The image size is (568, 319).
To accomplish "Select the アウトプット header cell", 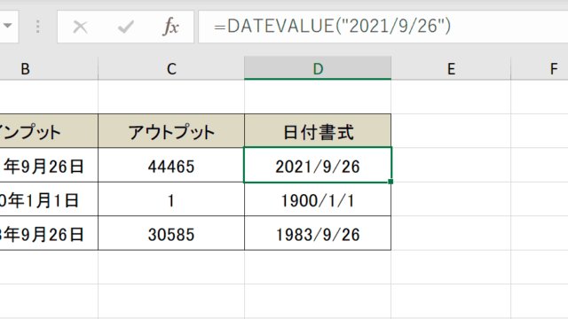I will click(x=171, y=131).
